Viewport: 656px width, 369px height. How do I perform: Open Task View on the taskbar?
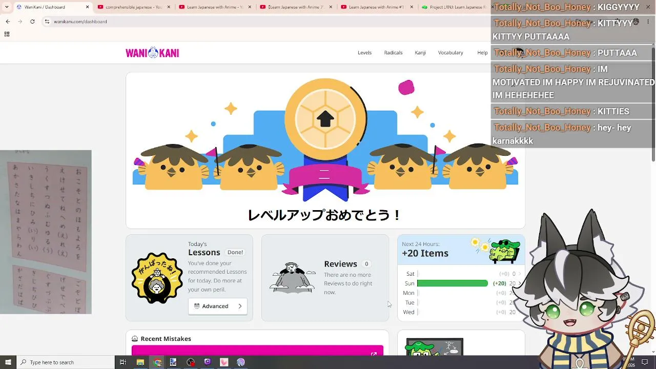coord(123,362)
